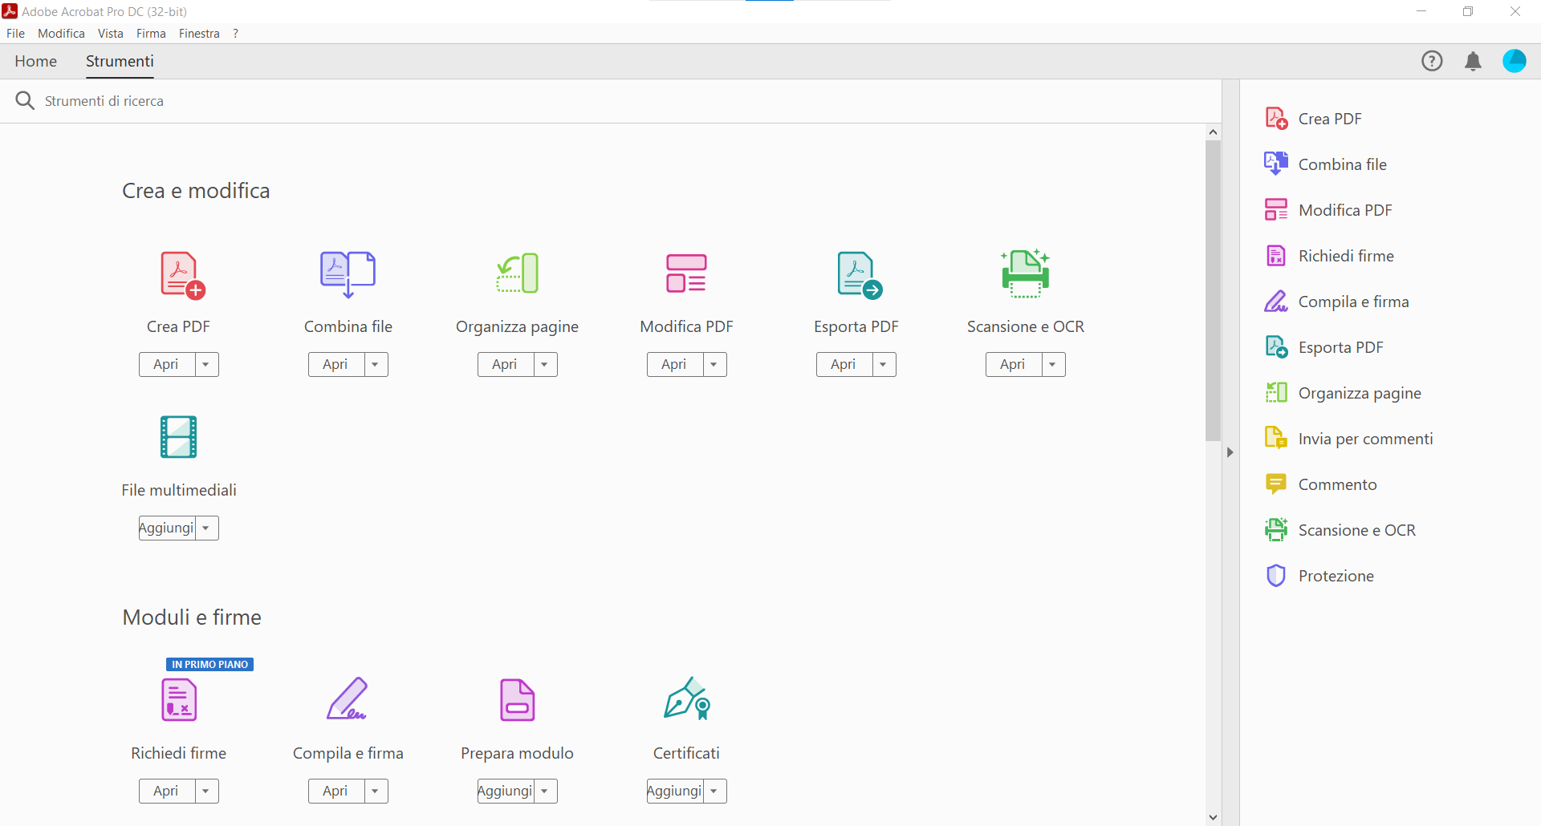Switch to the Home tab
The height and width of the screenshot is (826, 1541).
point(36,62)
